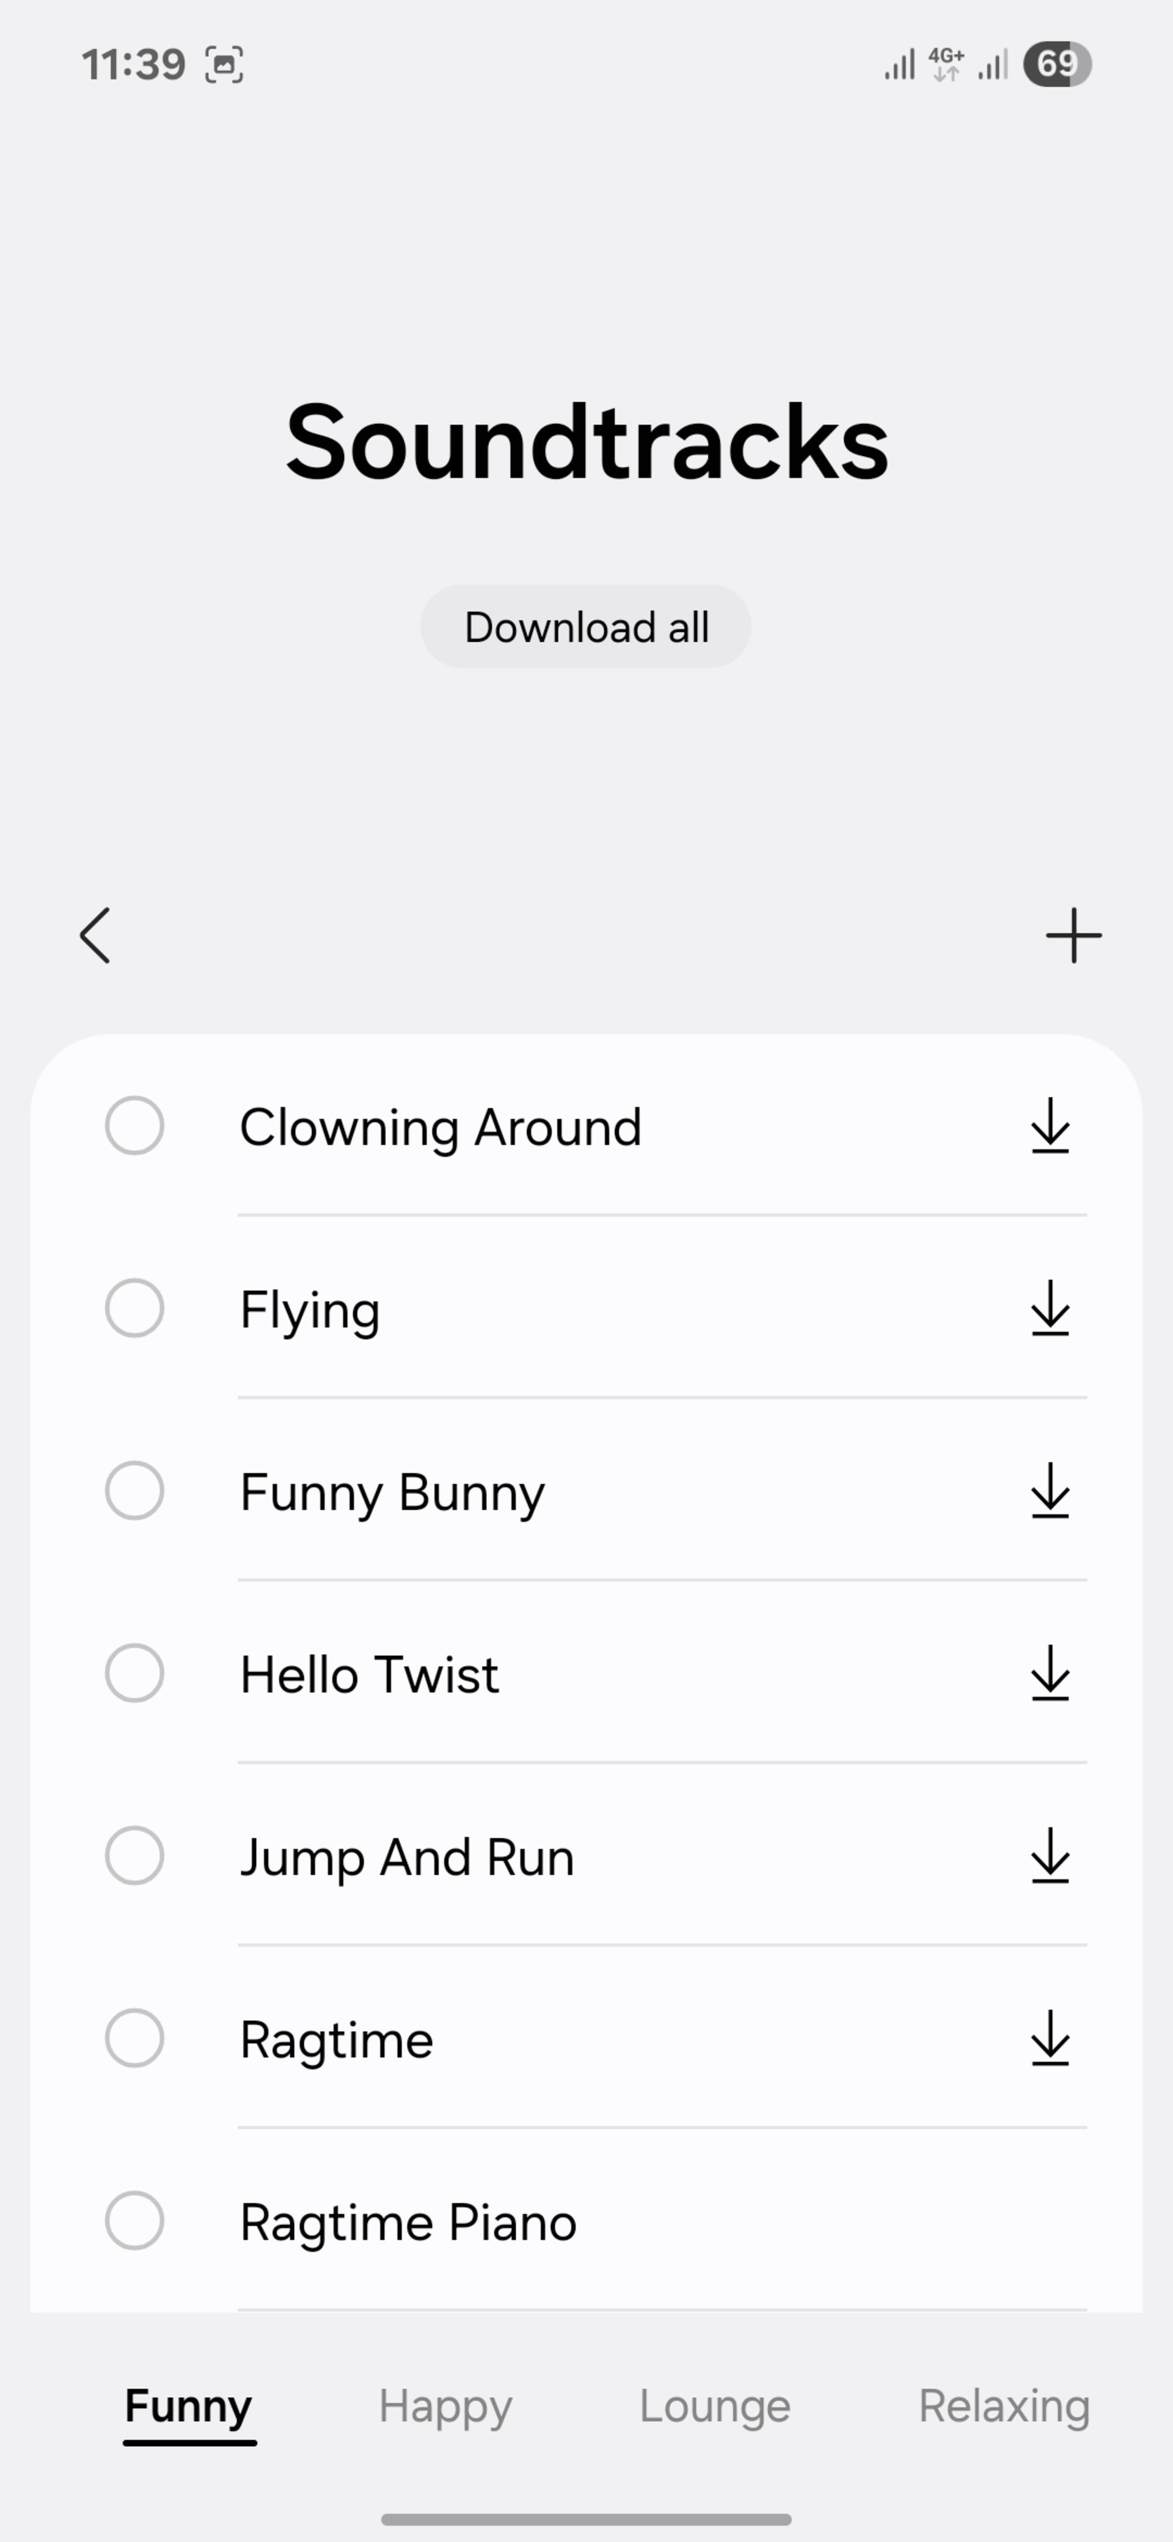
Task: Choose the Funny Bunny radio button
Action: (134, 1490)
